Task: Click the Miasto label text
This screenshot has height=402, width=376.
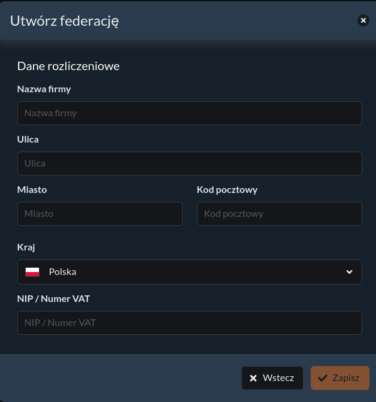Action: (x=32, y=190)
